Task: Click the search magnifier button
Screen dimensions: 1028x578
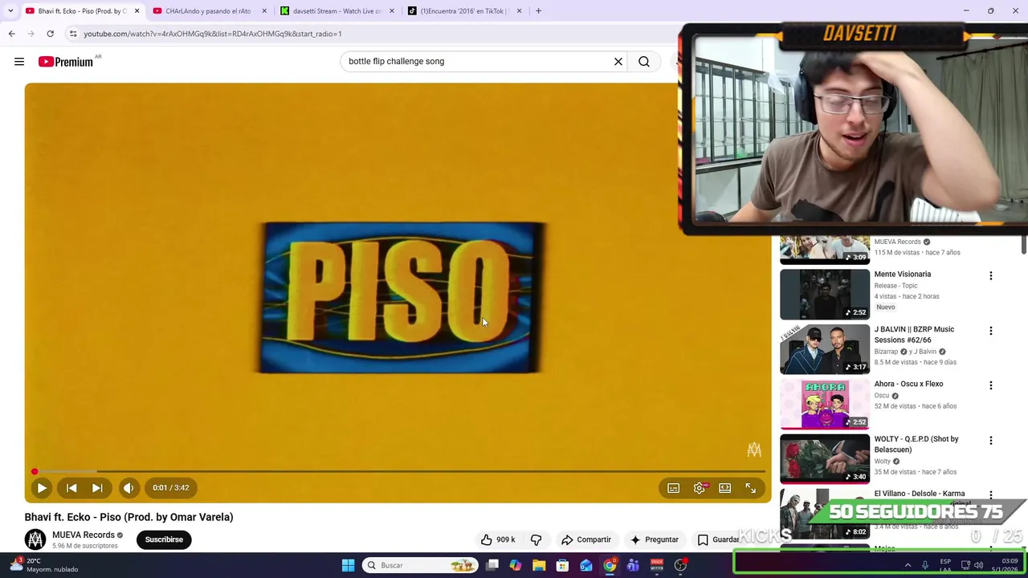Action: [x=644, y=61]
